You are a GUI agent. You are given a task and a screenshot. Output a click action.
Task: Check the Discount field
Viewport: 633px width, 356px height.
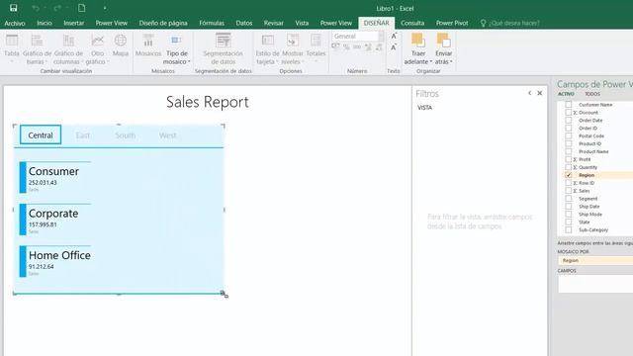coord(569,112)
